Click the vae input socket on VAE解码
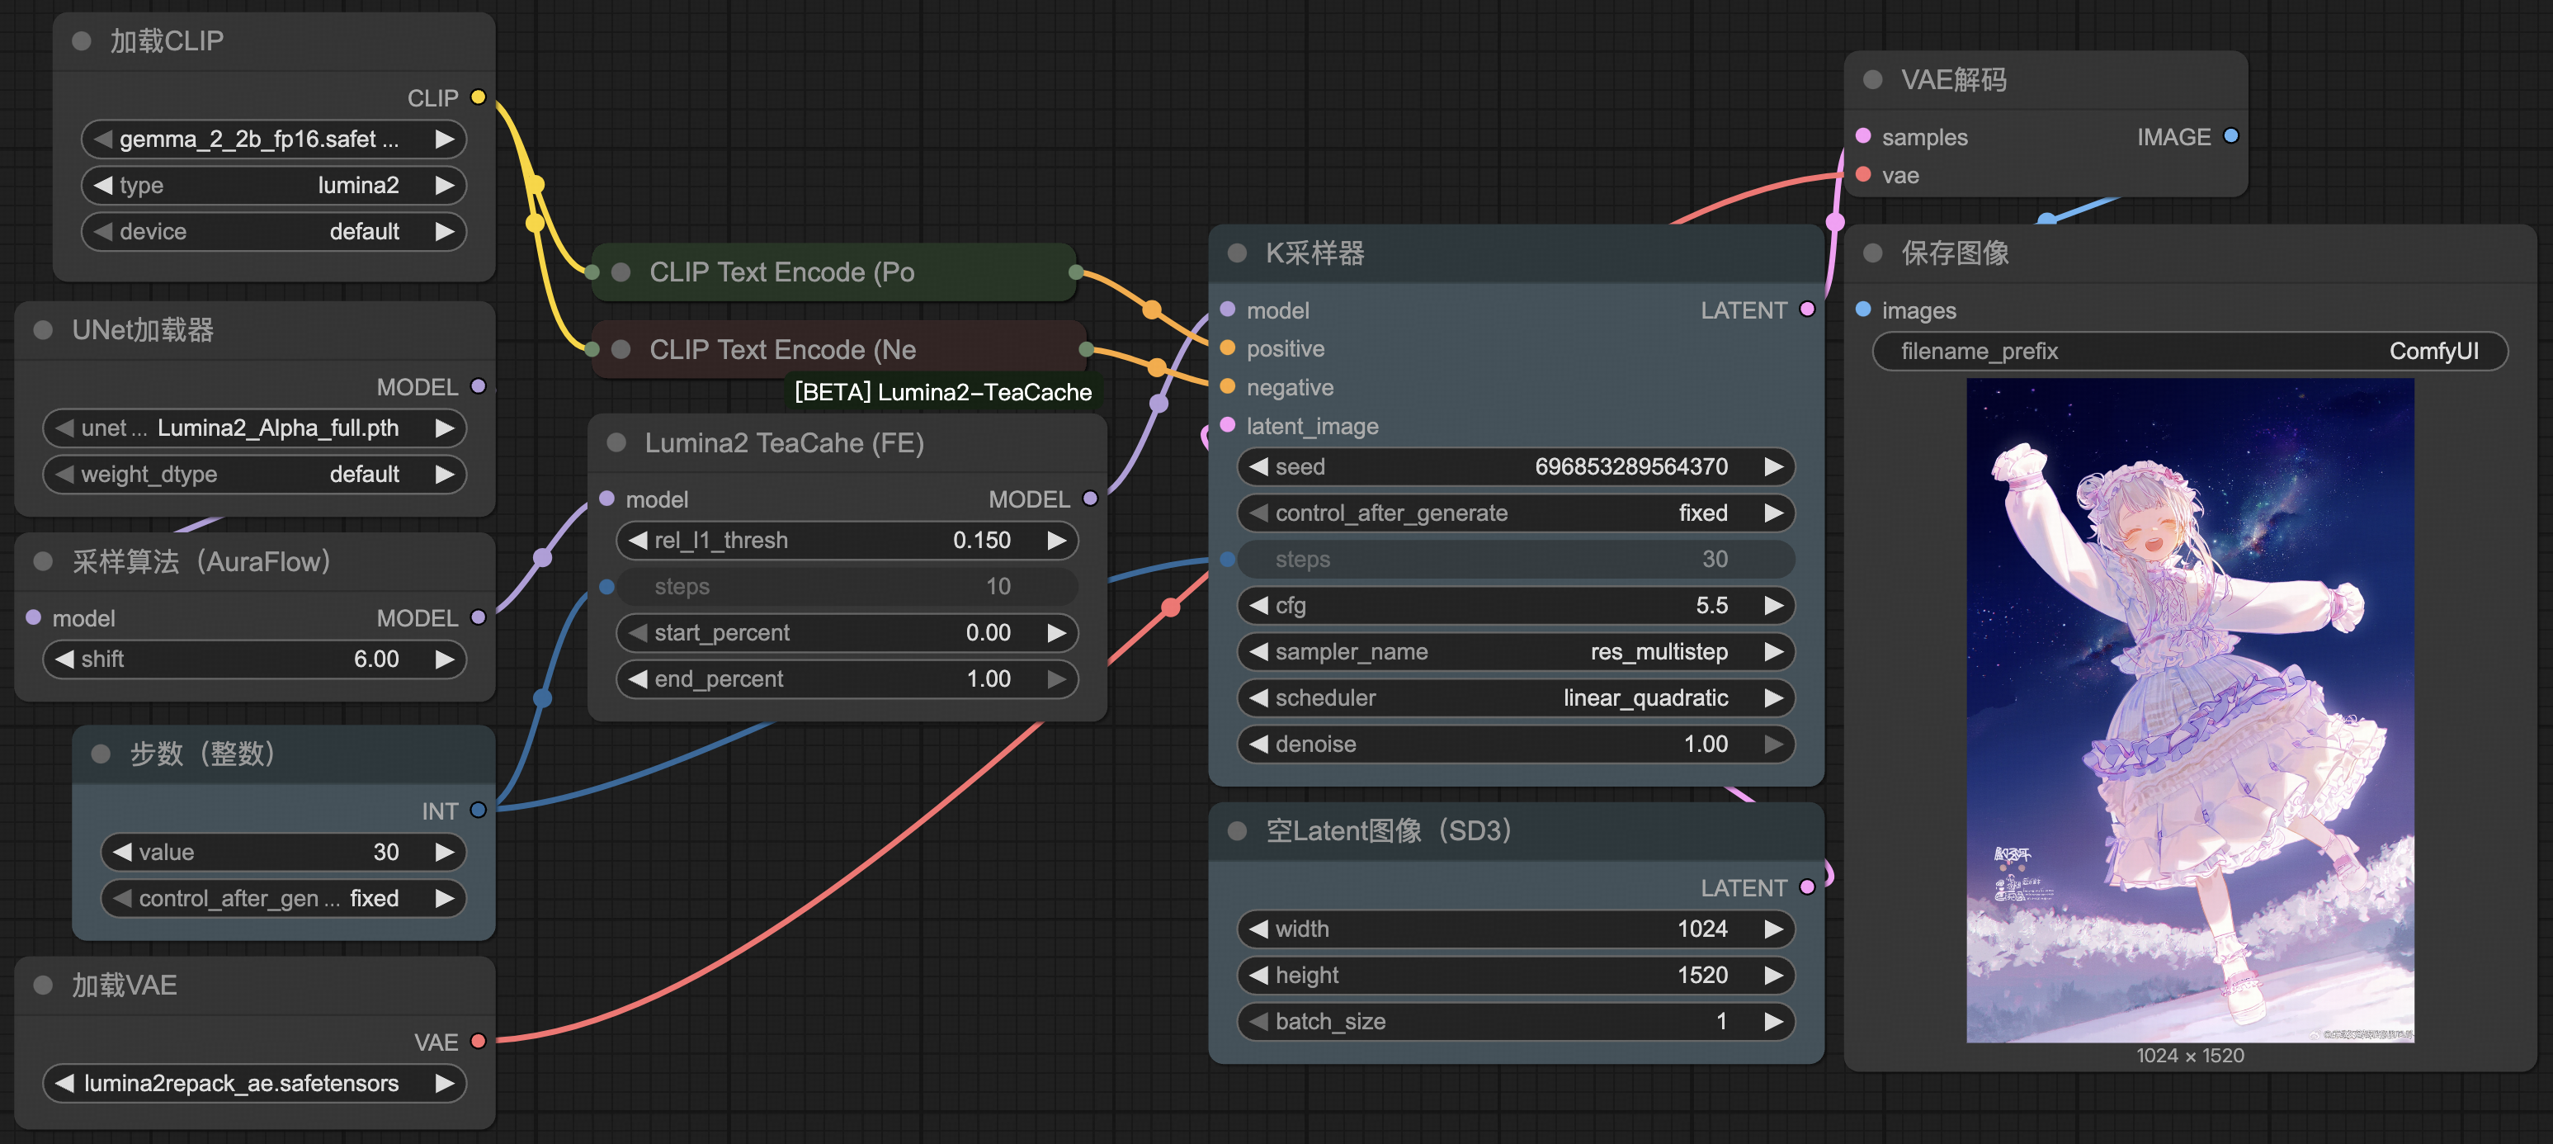This screenshot has width=2553, height=1144. (x=1863, y=174)
